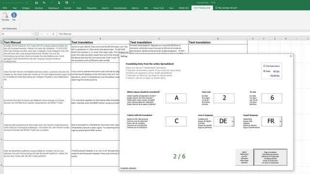Switch to the Überprüfen tab
Image resolution: width=310 pixels, height=174 pixels.
point(92,8)
